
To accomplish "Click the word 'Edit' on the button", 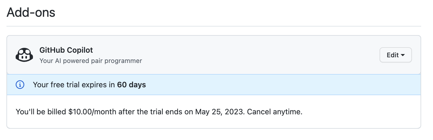I will point(393,55).
